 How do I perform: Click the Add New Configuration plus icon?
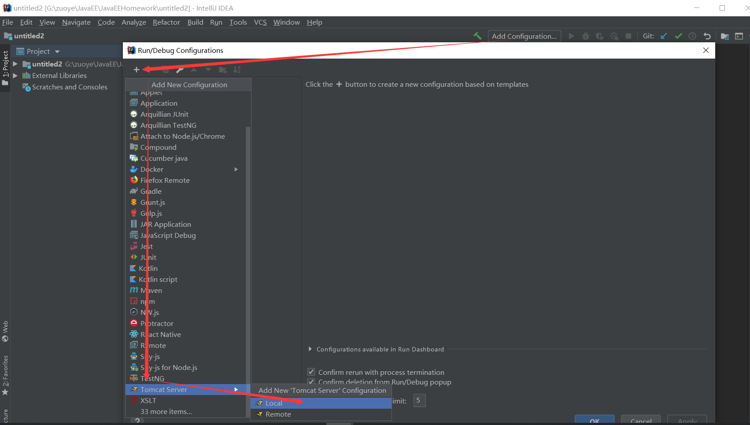click(x=137, y=70)
